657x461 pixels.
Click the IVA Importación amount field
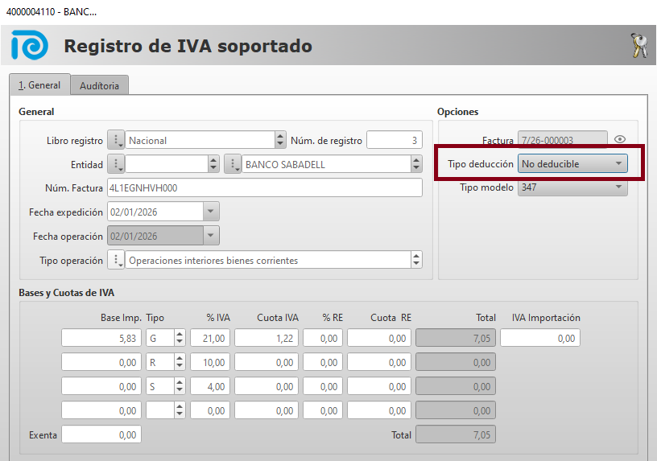539,338
